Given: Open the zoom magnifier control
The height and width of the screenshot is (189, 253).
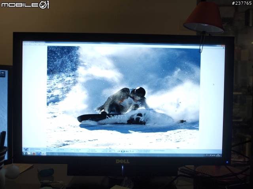Looking at the screenshot, I should coord(110,151).
